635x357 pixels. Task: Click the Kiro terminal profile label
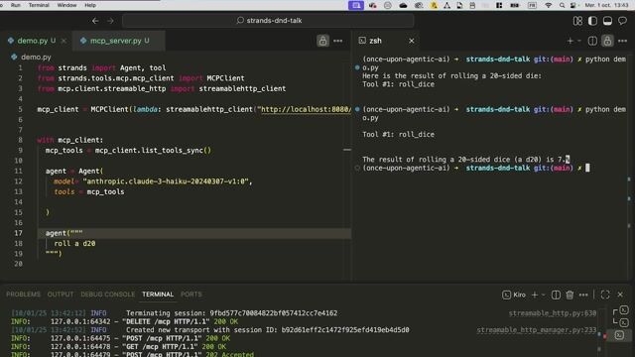[x=514, y=295]
